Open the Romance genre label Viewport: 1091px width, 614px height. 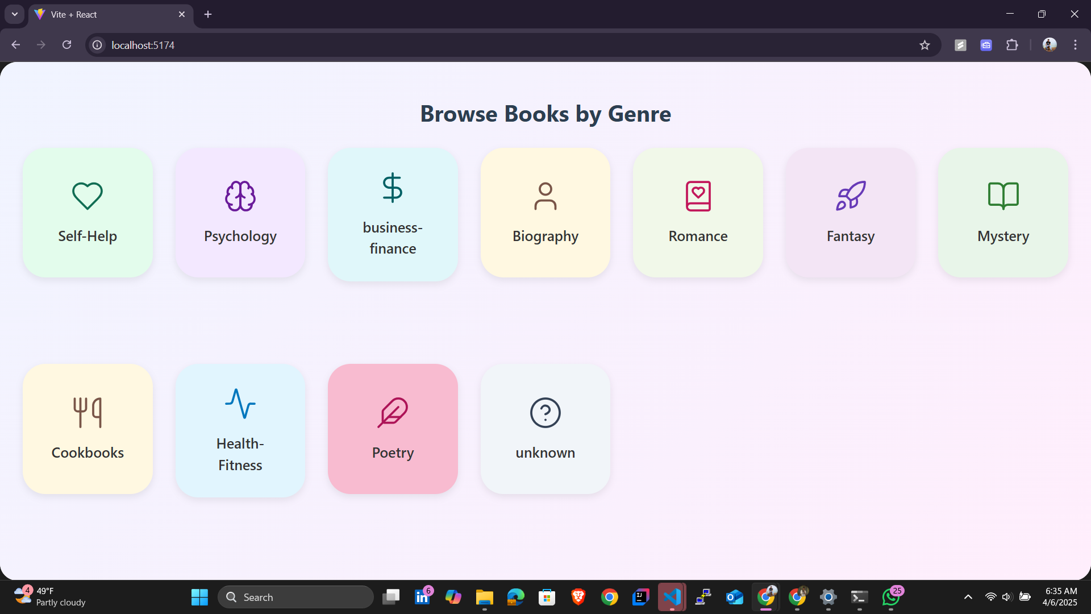[698, 236]
